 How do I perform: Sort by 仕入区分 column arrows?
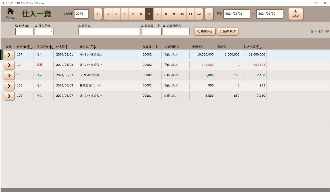pyautogui.click(x=52, y=47)
